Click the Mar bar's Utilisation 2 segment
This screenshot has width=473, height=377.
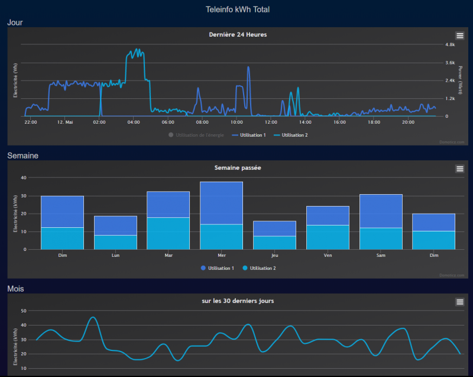(169, 233)
